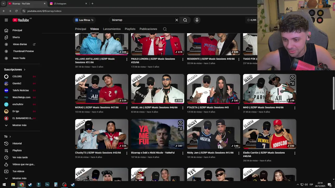This screenshot has width=335, height=188.
Task: Open options menu for MHD video
Action: pos(295,108)
